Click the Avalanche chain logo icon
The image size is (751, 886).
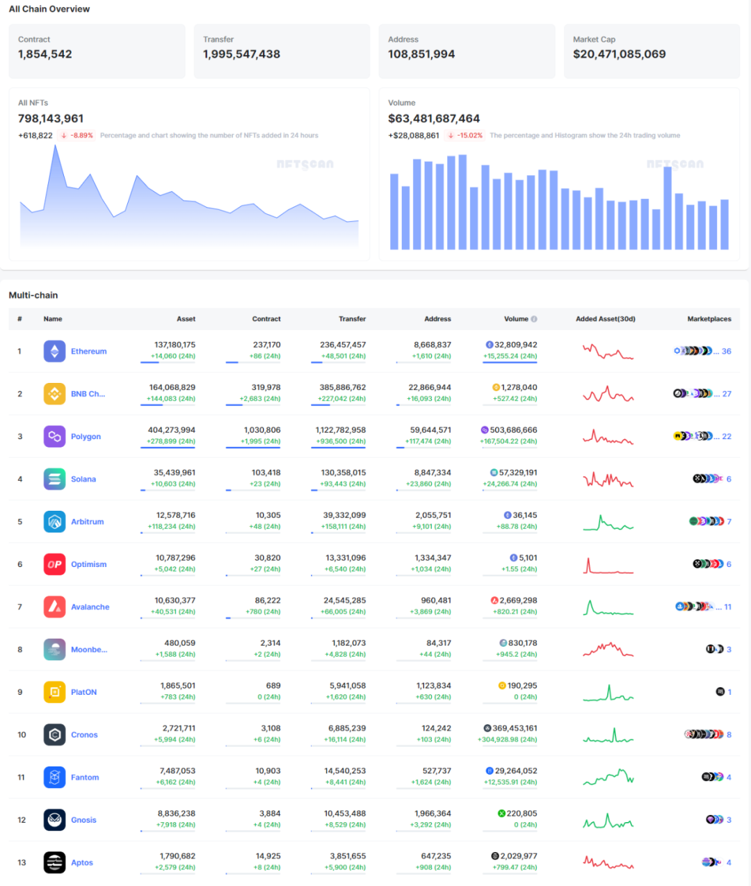[x=54, y=607]
